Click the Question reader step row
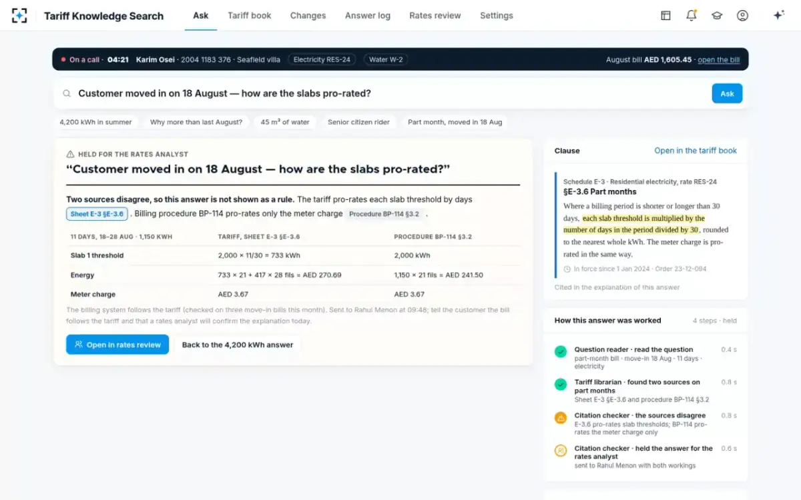801x500 pixels. (x=645, y=357)
